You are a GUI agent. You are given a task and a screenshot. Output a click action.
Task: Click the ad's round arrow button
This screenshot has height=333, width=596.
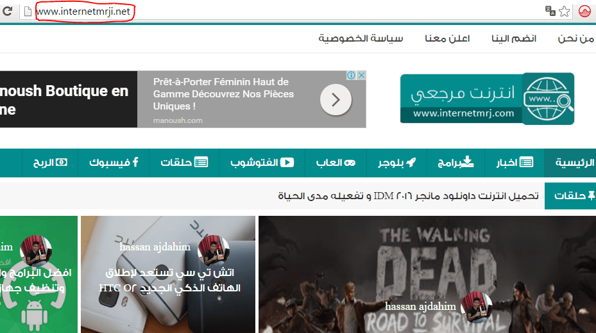(x=336, y=100)
